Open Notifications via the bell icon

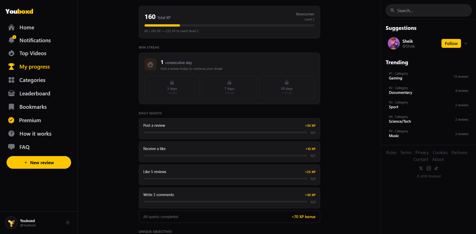coord(11,40)
